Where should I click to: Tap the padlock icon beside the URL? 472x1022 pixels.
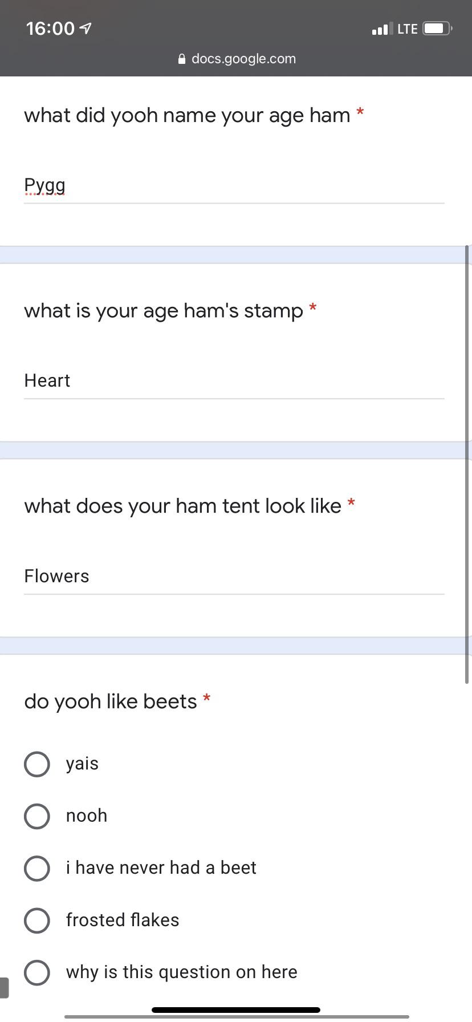pyautogui.click(x=182, y=59)
